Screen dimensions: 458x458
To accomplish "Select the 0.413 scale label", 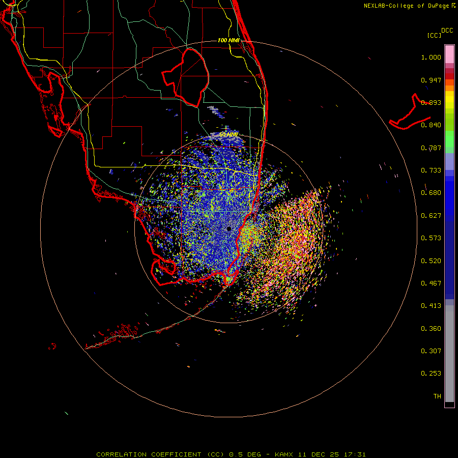I will point(431,306).
